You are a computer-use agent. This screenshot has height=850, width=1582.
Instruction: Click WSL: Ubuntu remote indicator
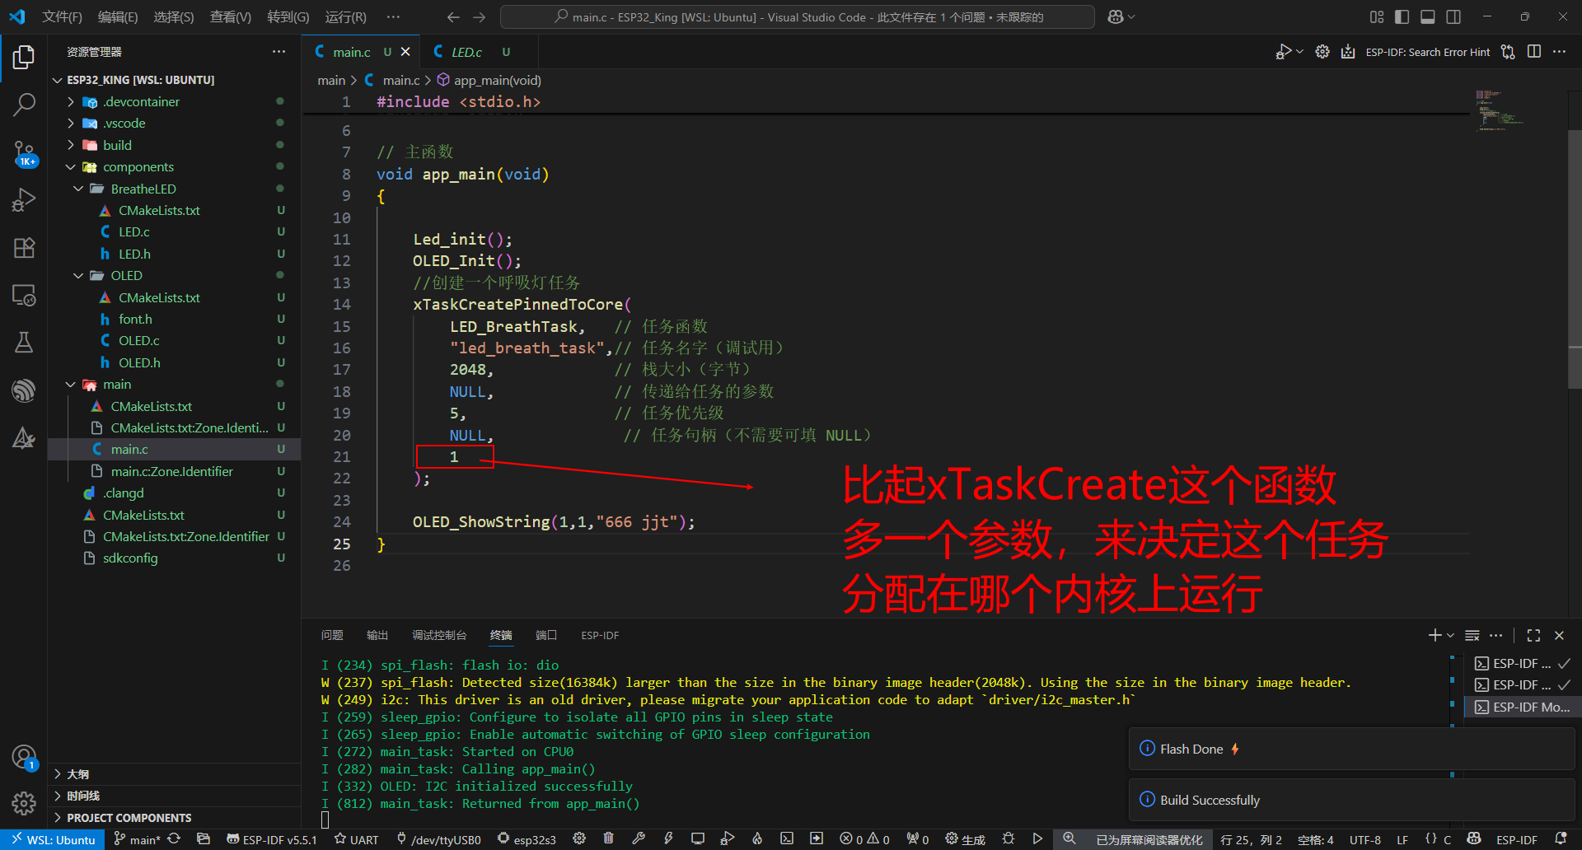pyautogui.click(x=53, y=839)
